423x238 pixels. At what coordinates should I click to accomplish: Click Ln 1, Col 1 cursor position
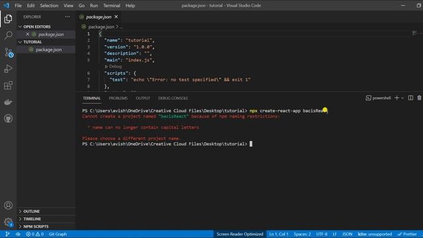pyautogui.click(x=279, y=234)
